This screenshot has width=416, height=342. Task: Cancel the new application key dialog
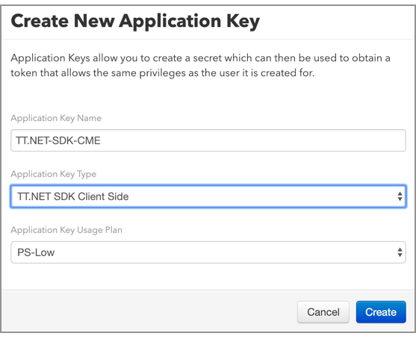tap(323, 311)
